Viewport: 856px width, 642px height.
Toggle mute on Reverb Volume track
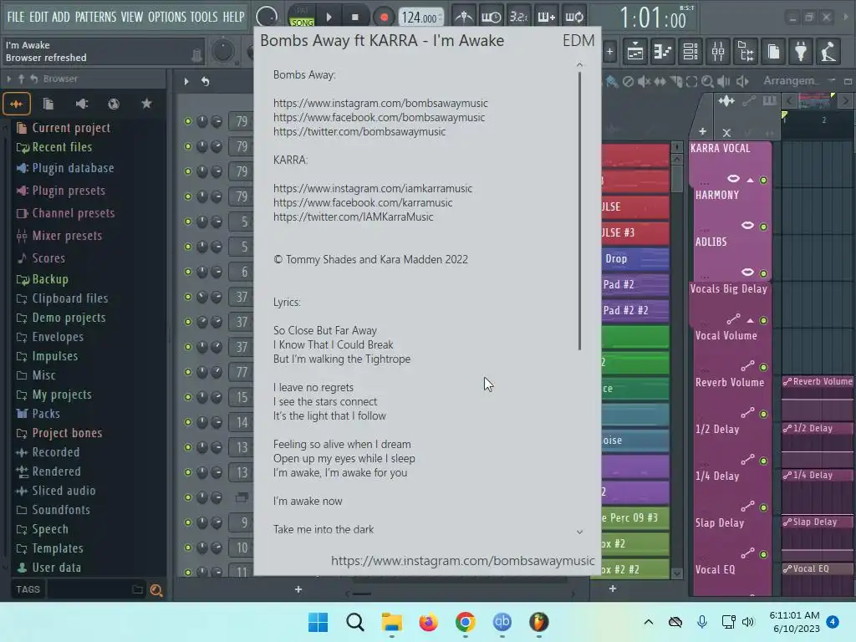(x=763, y=415)
